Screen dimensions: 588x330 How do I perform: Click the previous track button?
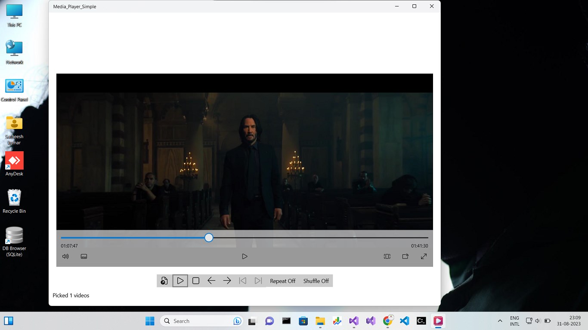pos(243,281)
